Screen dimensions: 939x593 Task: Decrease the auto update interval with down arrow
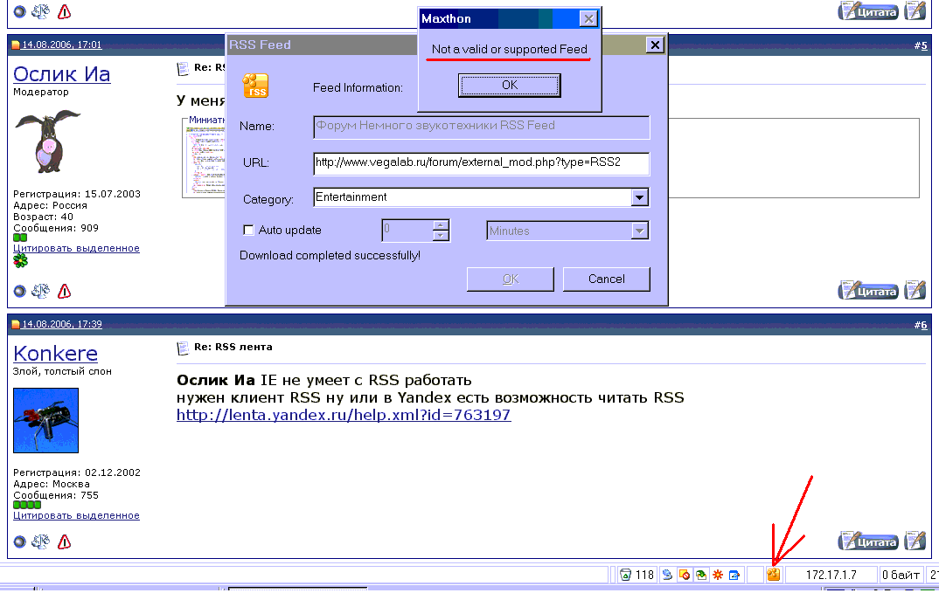pyautogui.click(x=441, y=235)
